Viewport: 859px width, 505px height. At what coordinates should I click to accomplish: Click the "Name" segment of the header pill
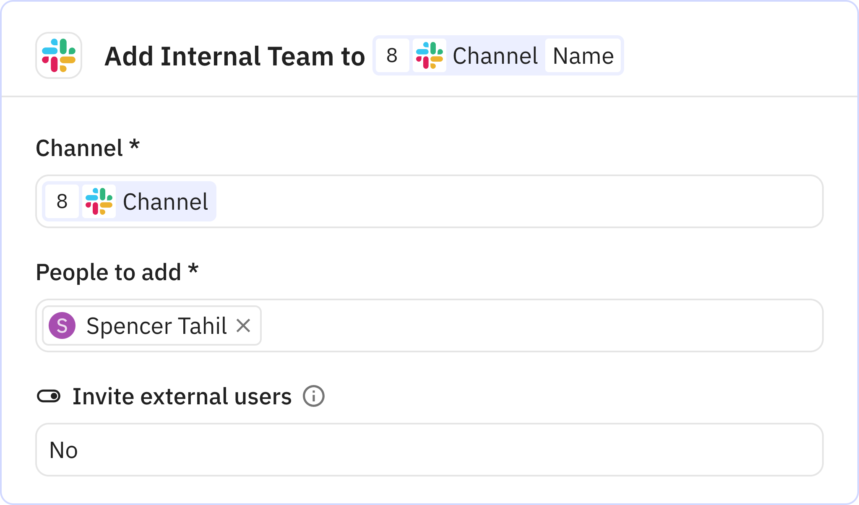point(583,55)
